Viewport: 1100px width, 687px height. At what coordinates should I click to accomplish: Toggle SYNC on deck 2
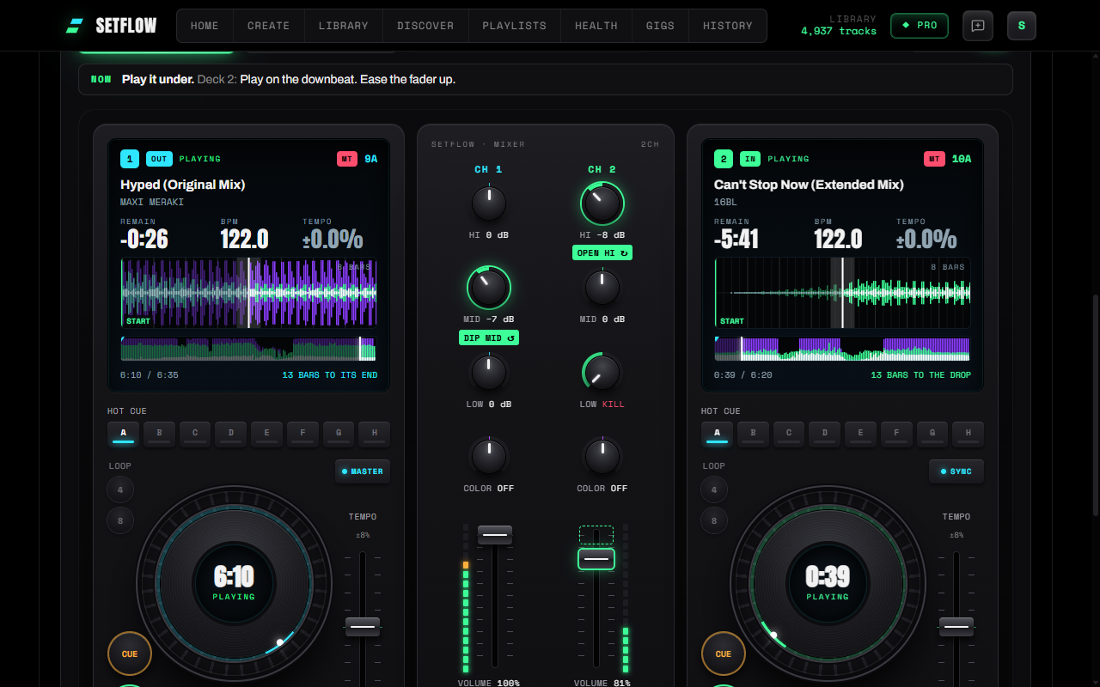coord(956,471)
